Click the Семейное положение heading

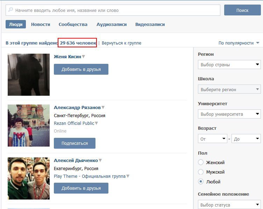[x=223, y=194]
